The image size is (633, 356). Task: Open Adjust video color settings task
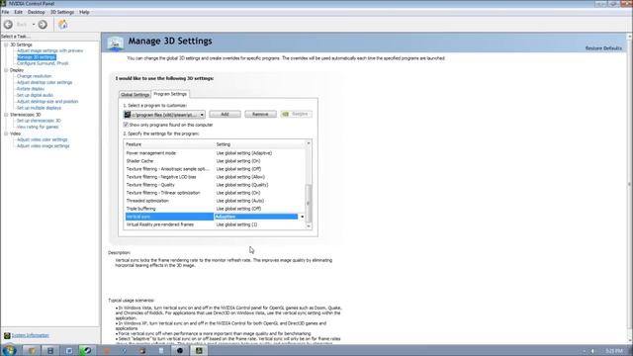coord(43,139)
